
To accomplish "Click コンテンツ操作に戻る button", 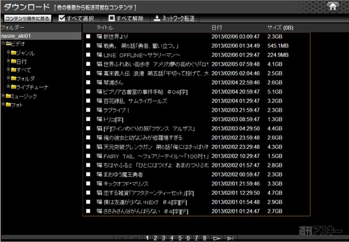I will click(x=27, y=19).
